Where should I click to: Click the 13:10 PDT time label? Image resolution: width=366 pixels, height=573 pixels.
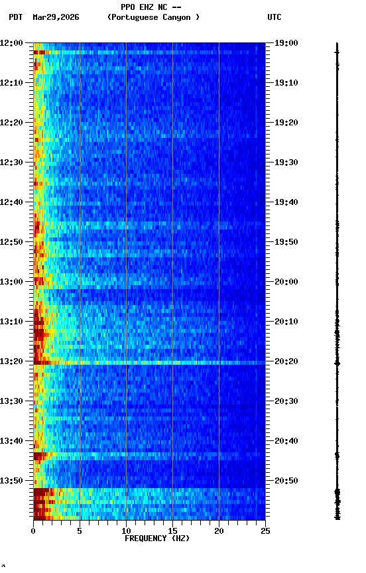coord(11,322)
